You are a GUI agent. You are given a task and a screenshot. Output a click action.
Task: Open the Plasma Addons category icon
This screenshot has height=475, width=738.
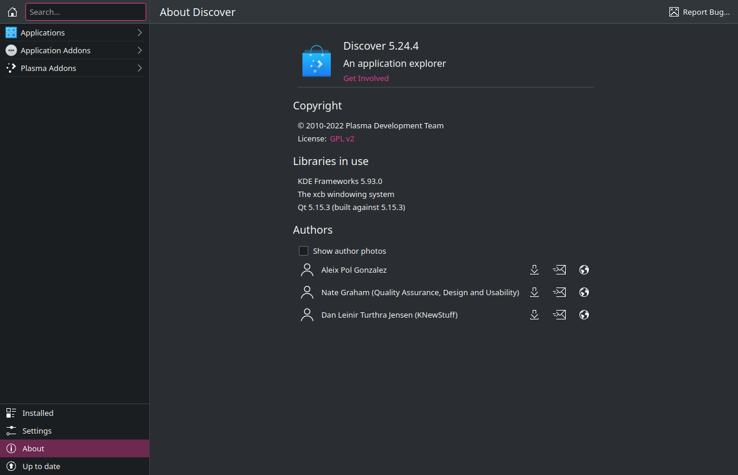coord(11,68)
